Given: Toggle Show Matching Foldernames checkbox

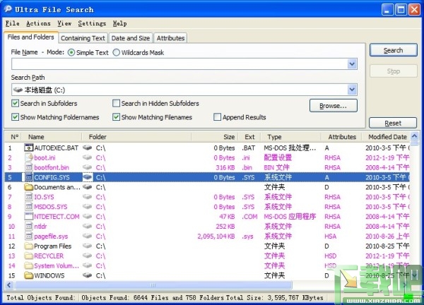Looking at the screenshot, I should click(15, 117).
